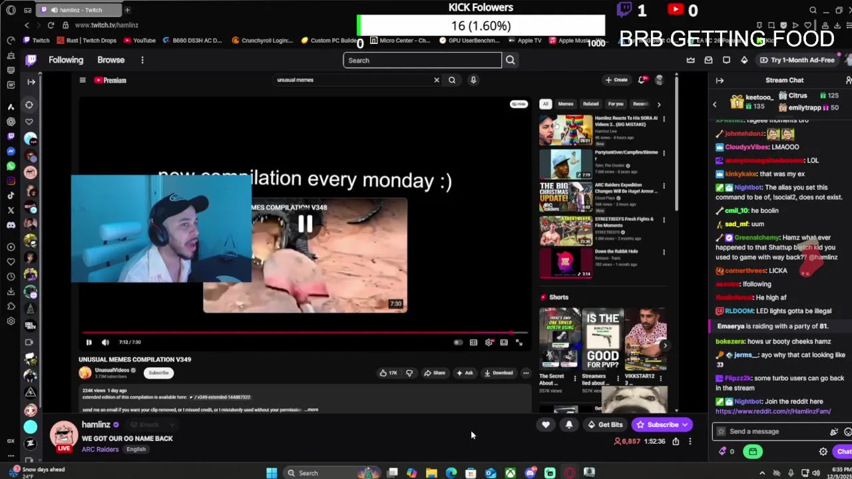
Task: Dislike the Unusual Memes video
Action: [409, 373]
